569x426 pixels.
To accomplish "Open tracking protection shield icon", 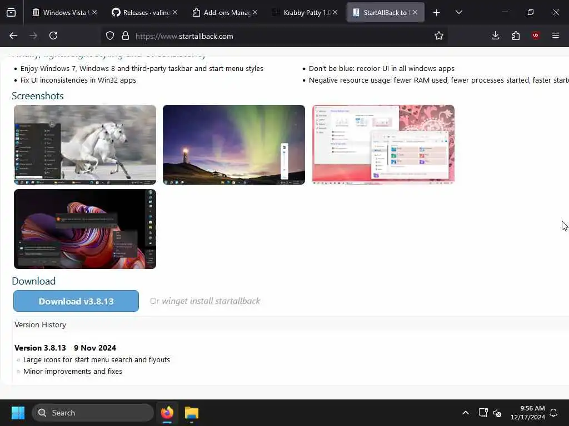I will [110, 36].
